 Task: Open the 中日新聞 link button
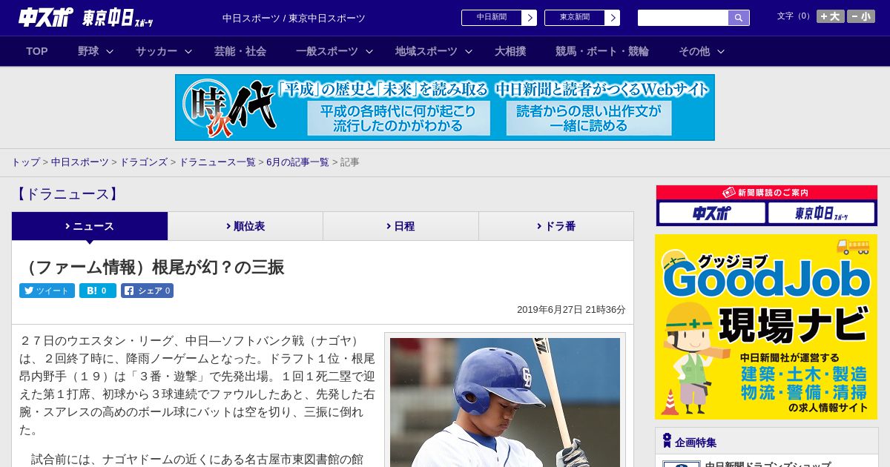coord(492,18)
